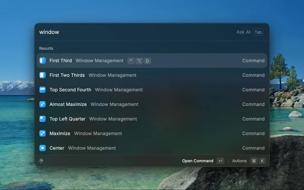The height and width of the screenshot is (190, 304).
Task: Click the Tab key badge
Action: click(x=258, y=32)
